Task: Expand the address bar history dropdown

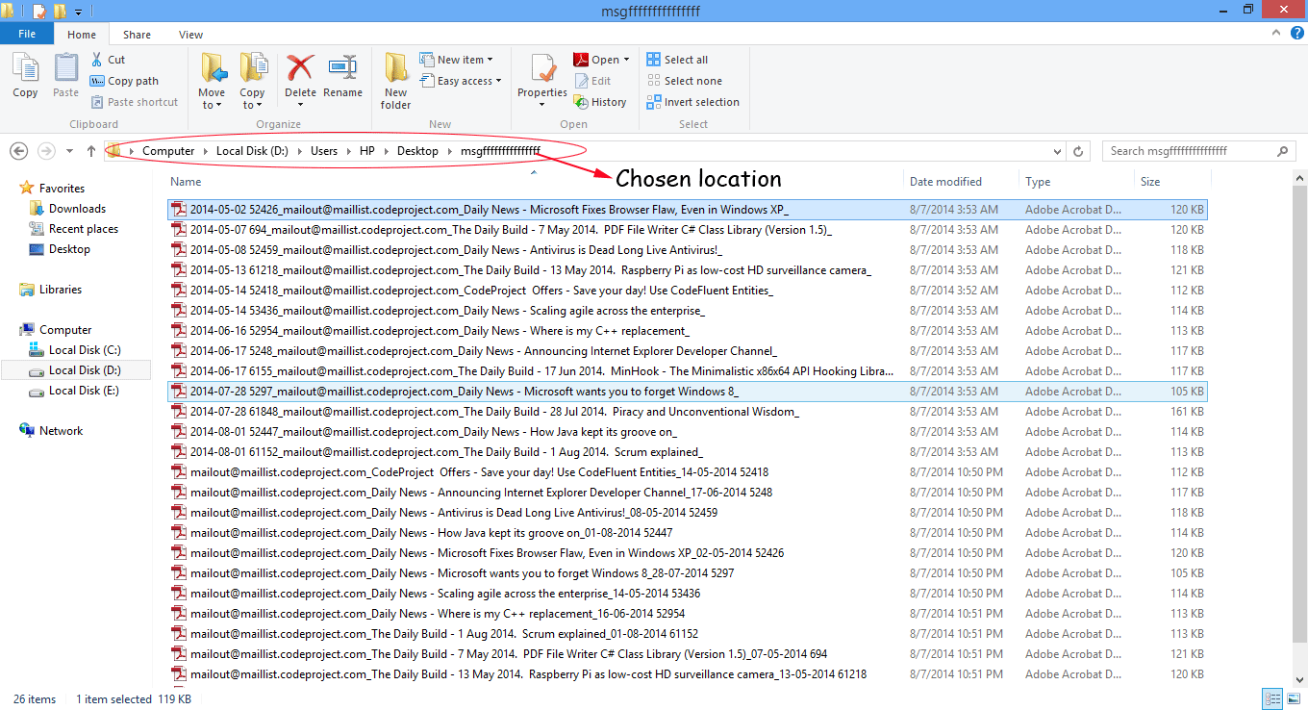Action: pyautogui.click(x=1058, y=151)
